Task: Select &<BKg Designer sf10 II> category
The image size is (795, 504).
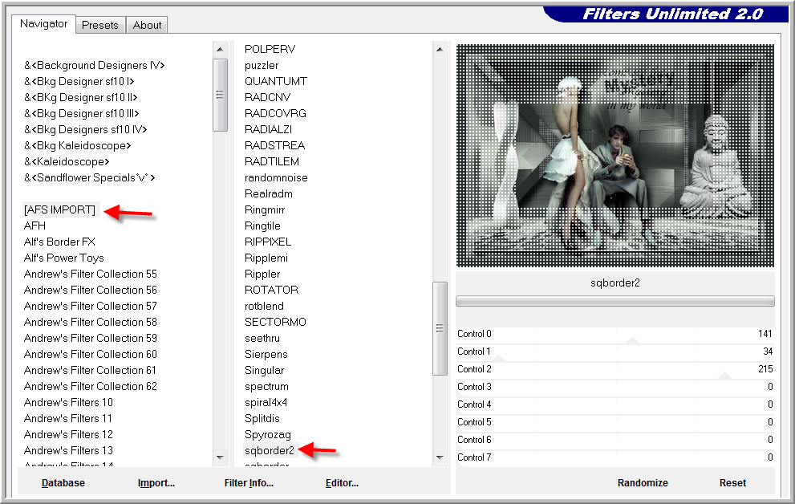Action: point(80,98)
